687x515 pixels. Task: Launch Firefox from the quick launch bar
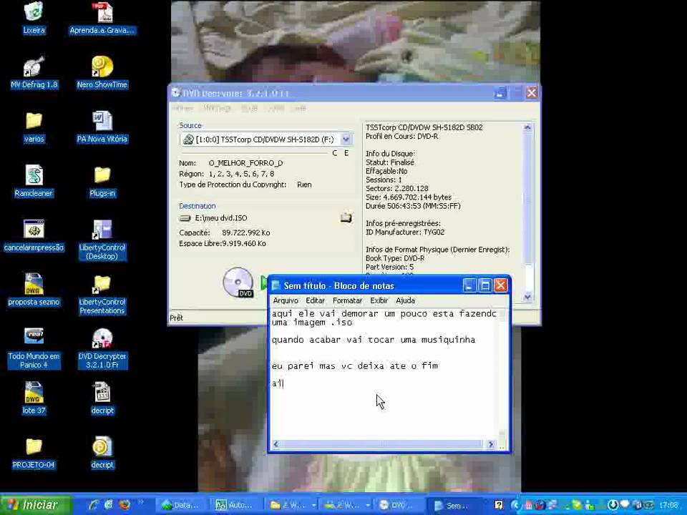125,505
